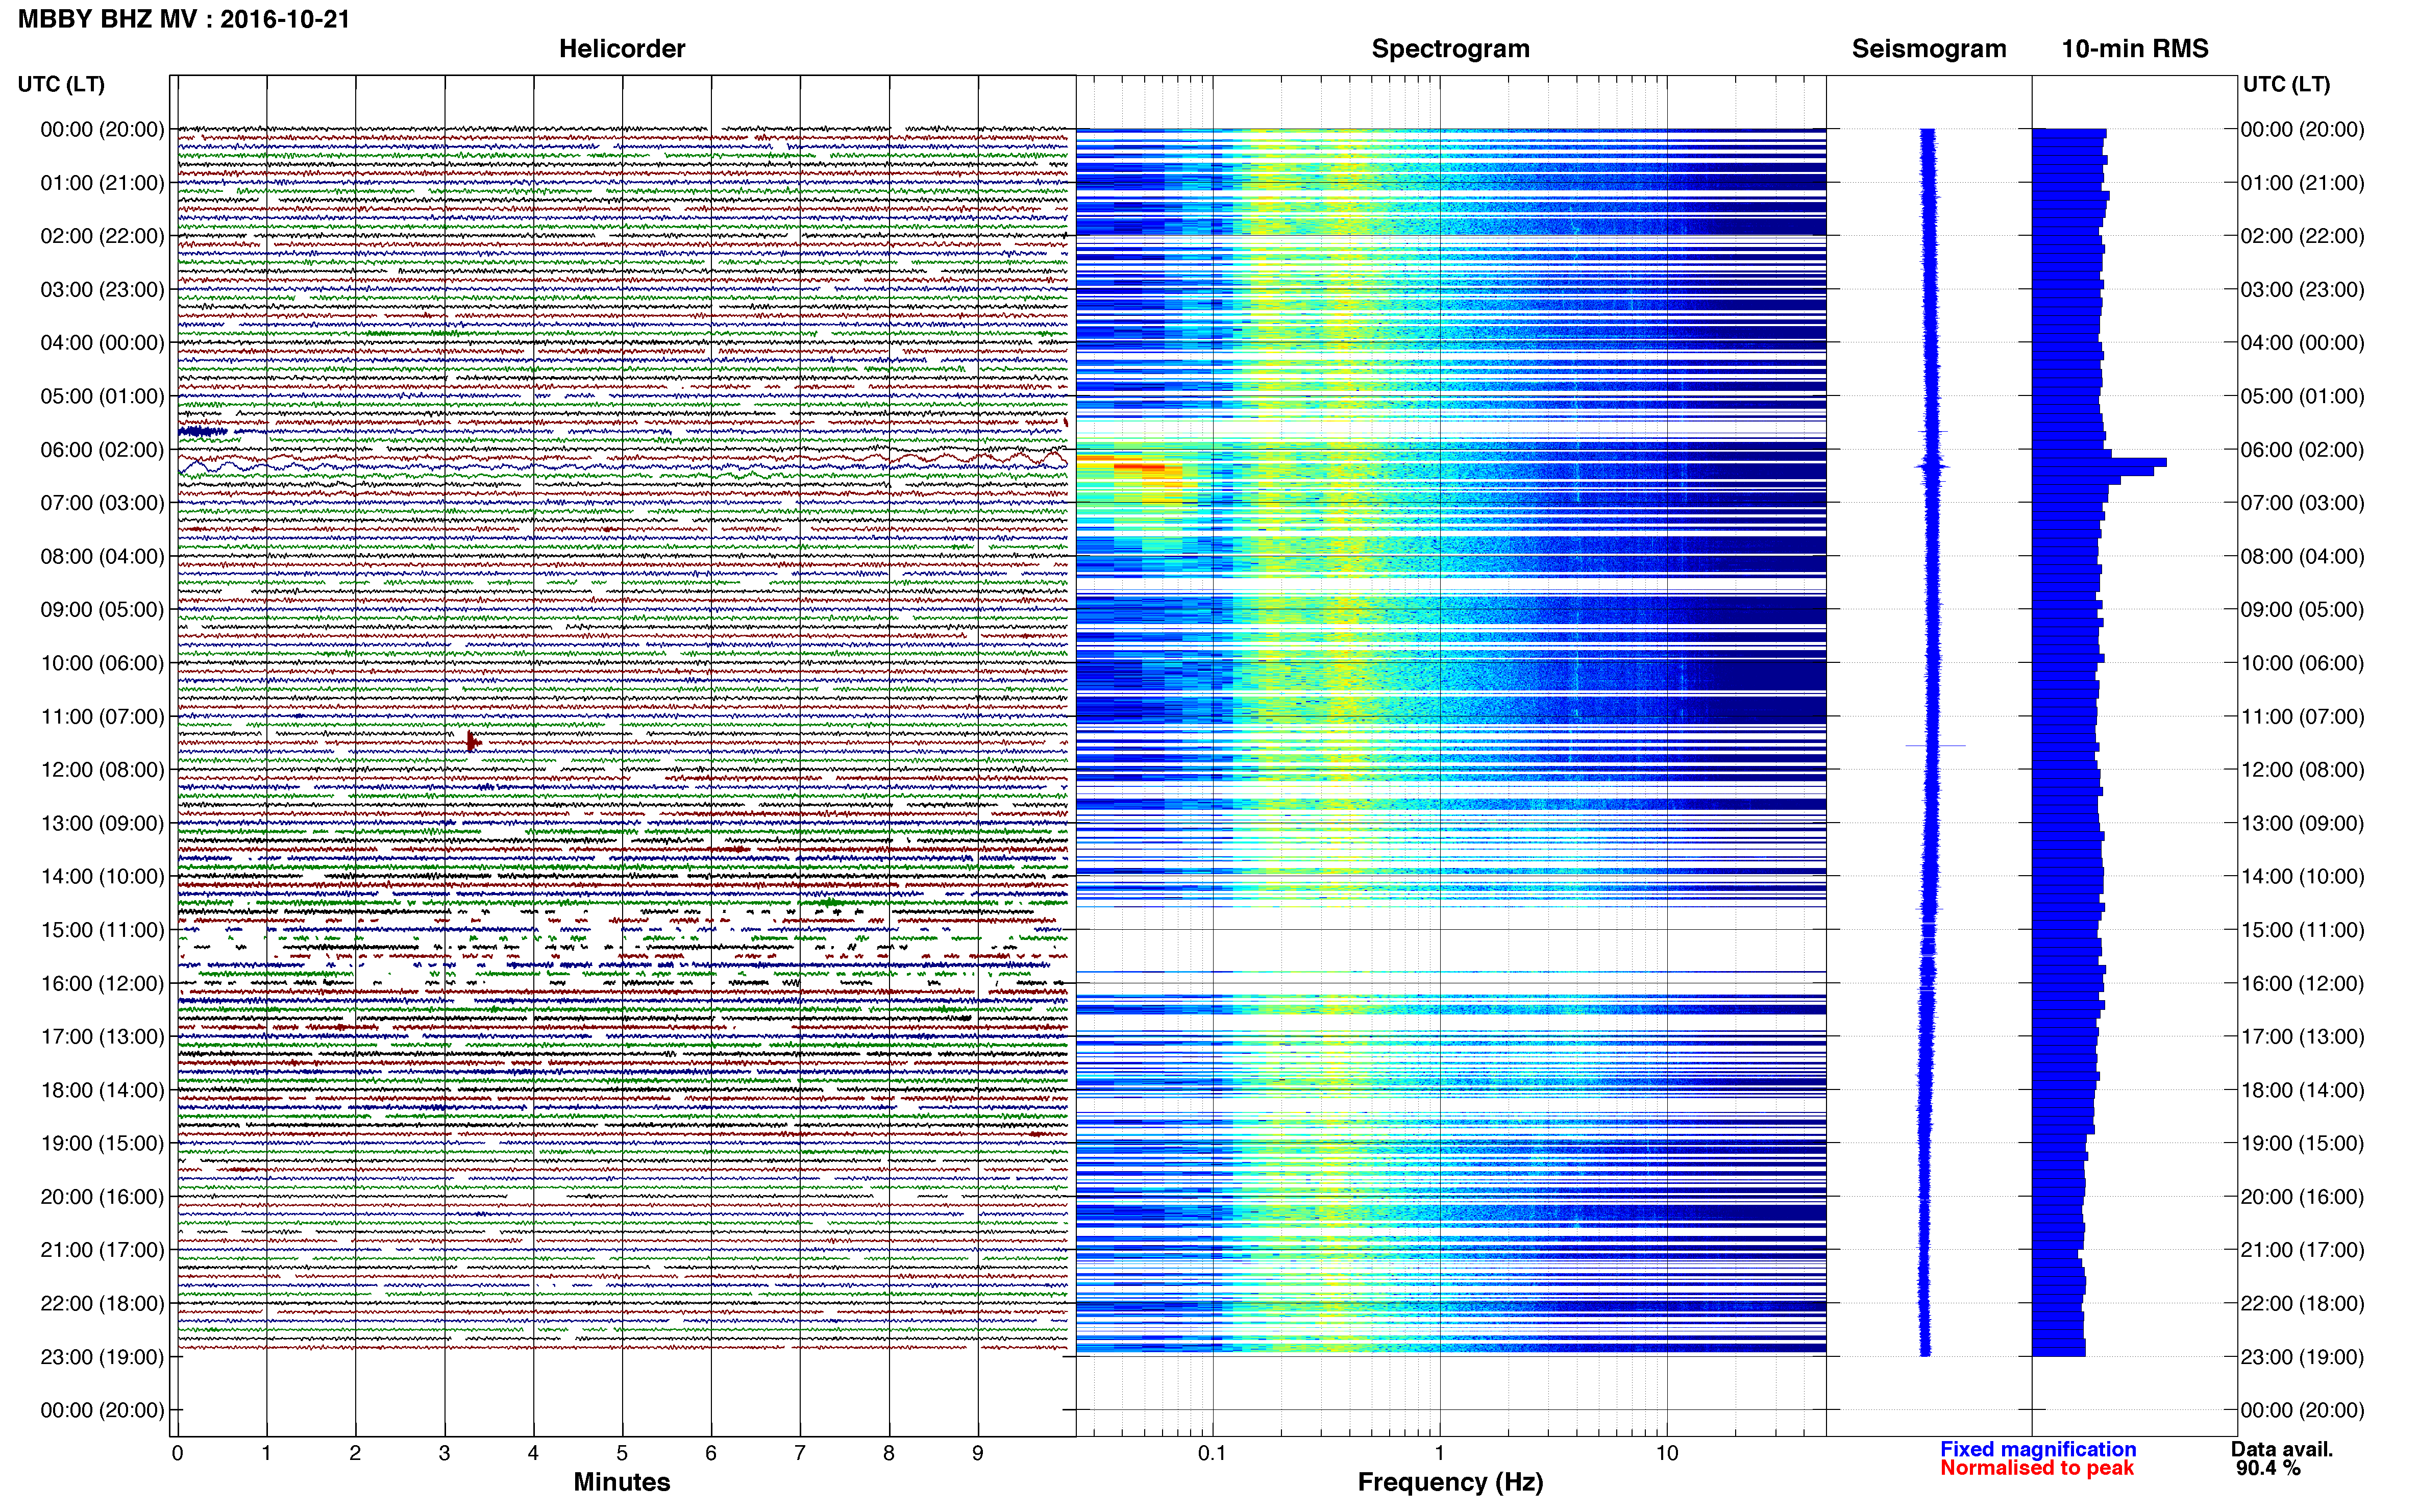Viewport: 2419px width, 1512px height.
Task: Click the left '18:00 (14:00)' time label
Action: pyautogui.click(x=102, y=1090)
